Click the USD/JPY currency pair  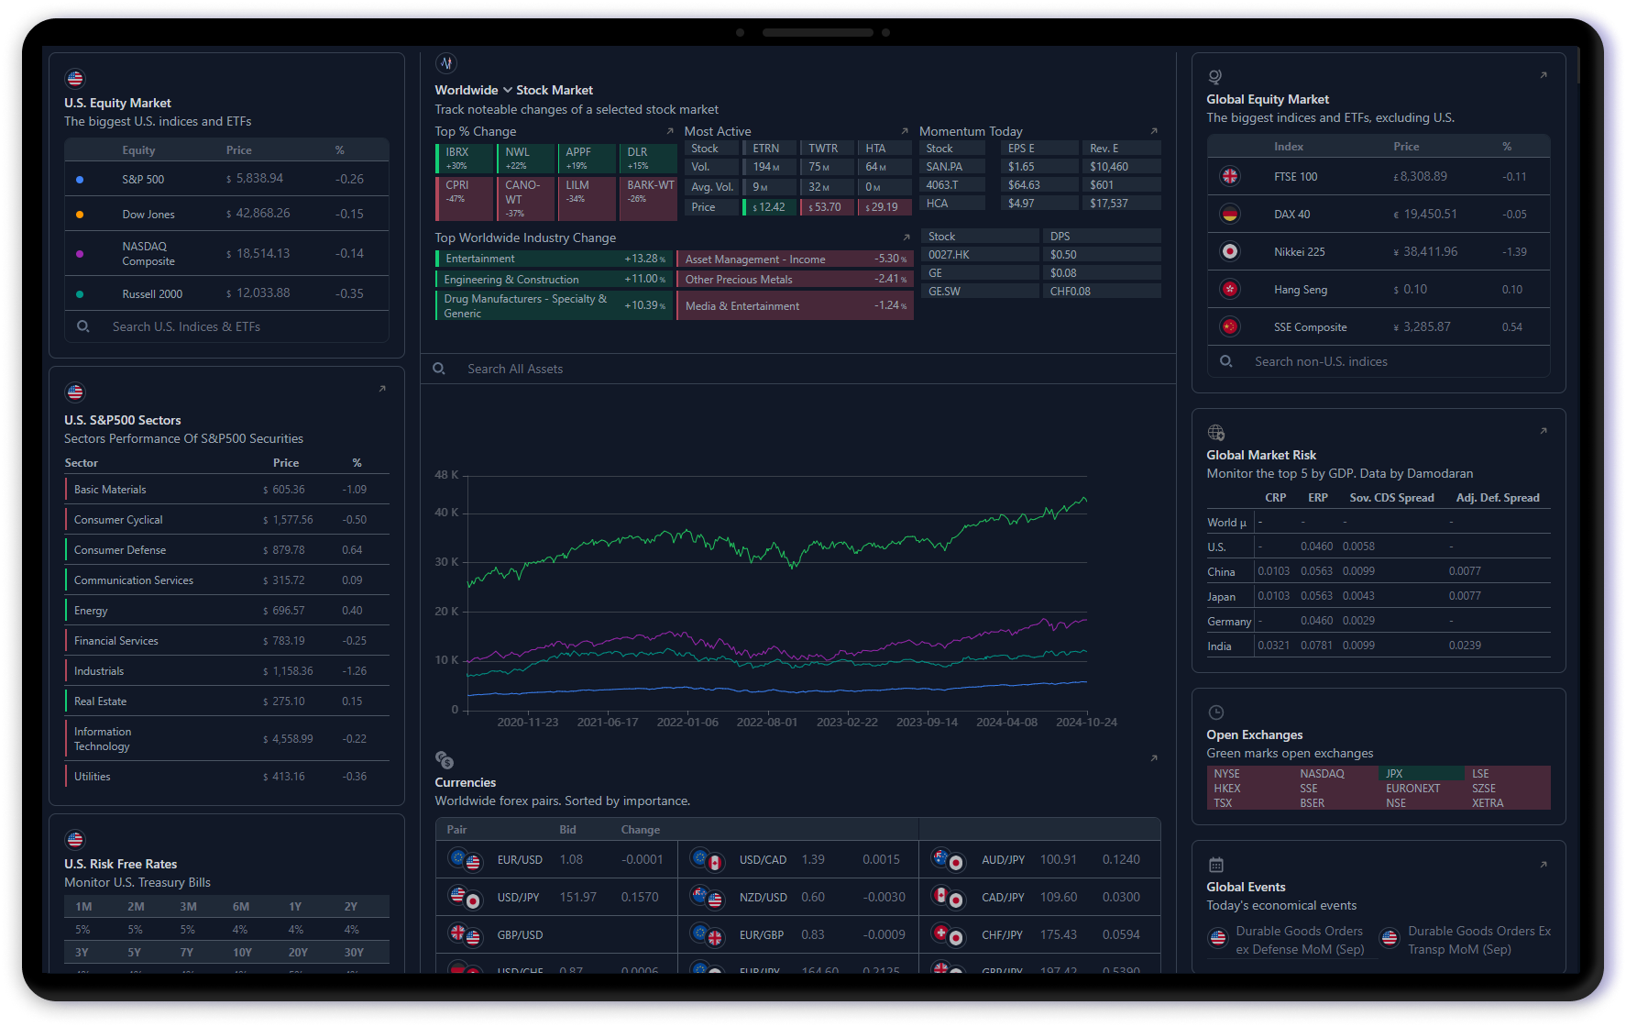click(557, 897)
